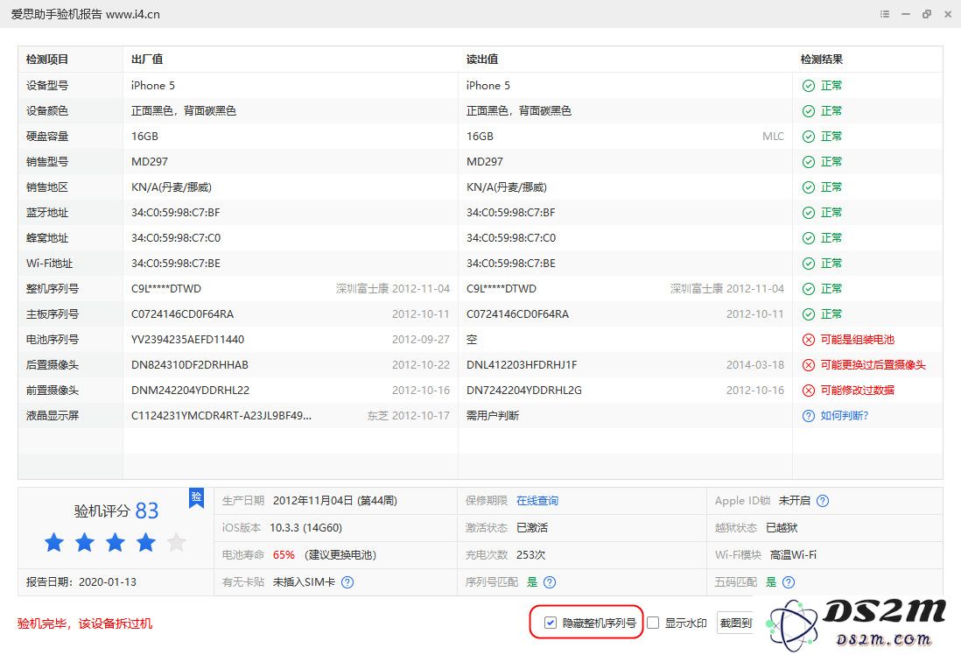Click the red X icon for 电池序列号 row
Image resolution: width=961 pixels, height=655 pixels.
click(809, 340)
